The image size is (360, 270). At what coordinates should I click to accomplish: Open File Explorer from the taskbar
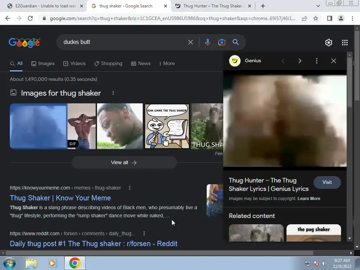click(31, 263)
